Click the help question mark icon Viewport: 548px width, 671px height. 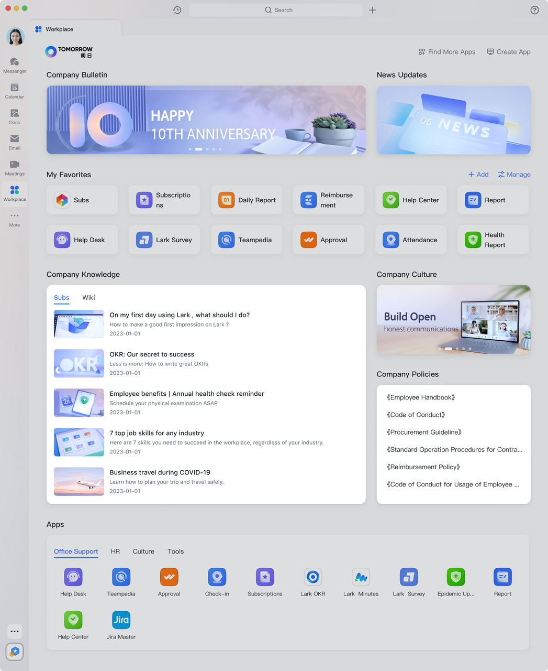click(x=534, y=10)
